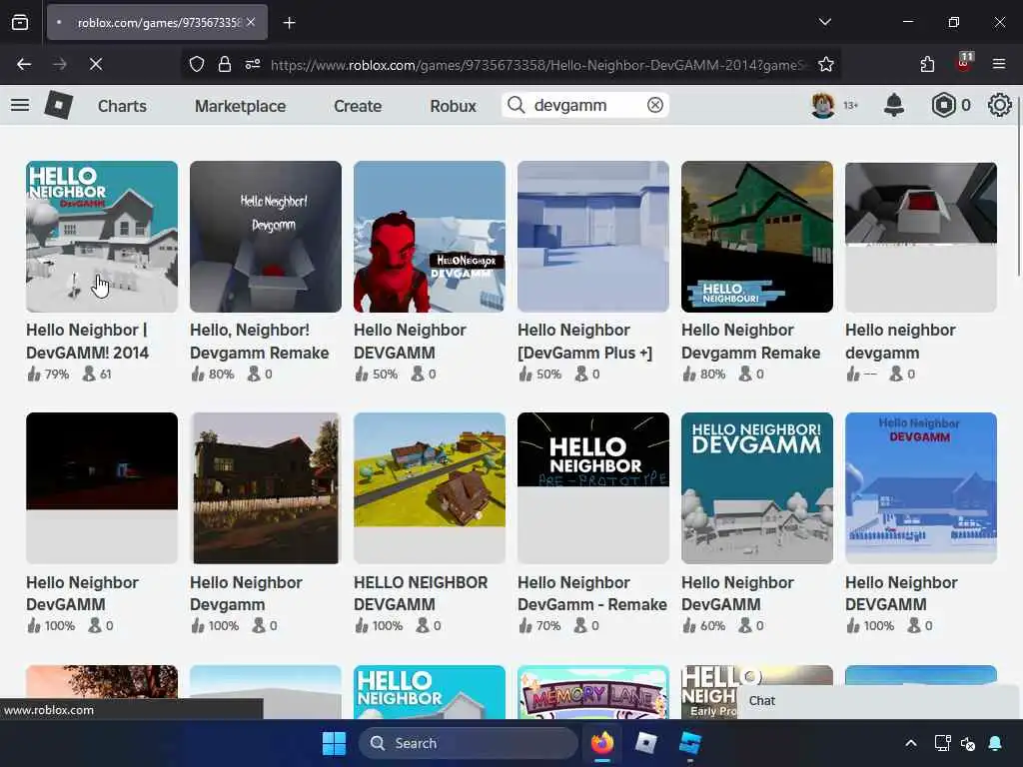Open Hello, Neighbor! Devgamm Remake title link
This screenshot has height=767, width=1023.
[x=259, y=342]
